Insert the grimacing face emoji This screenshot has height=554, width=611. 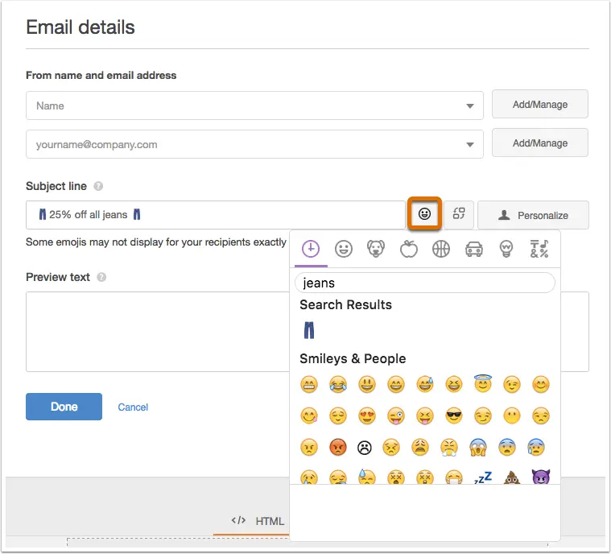coord(309,385)
